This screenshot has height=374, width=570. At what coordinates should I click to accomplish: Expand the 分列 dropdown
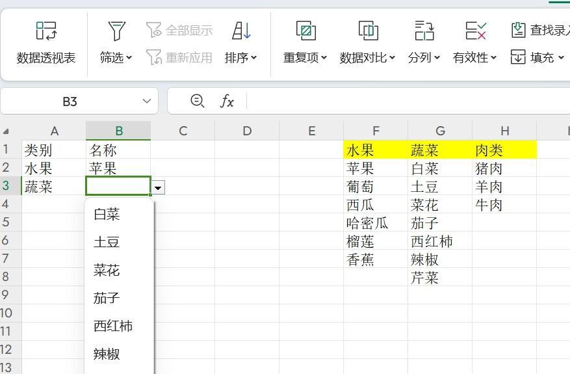click(437, 57)
